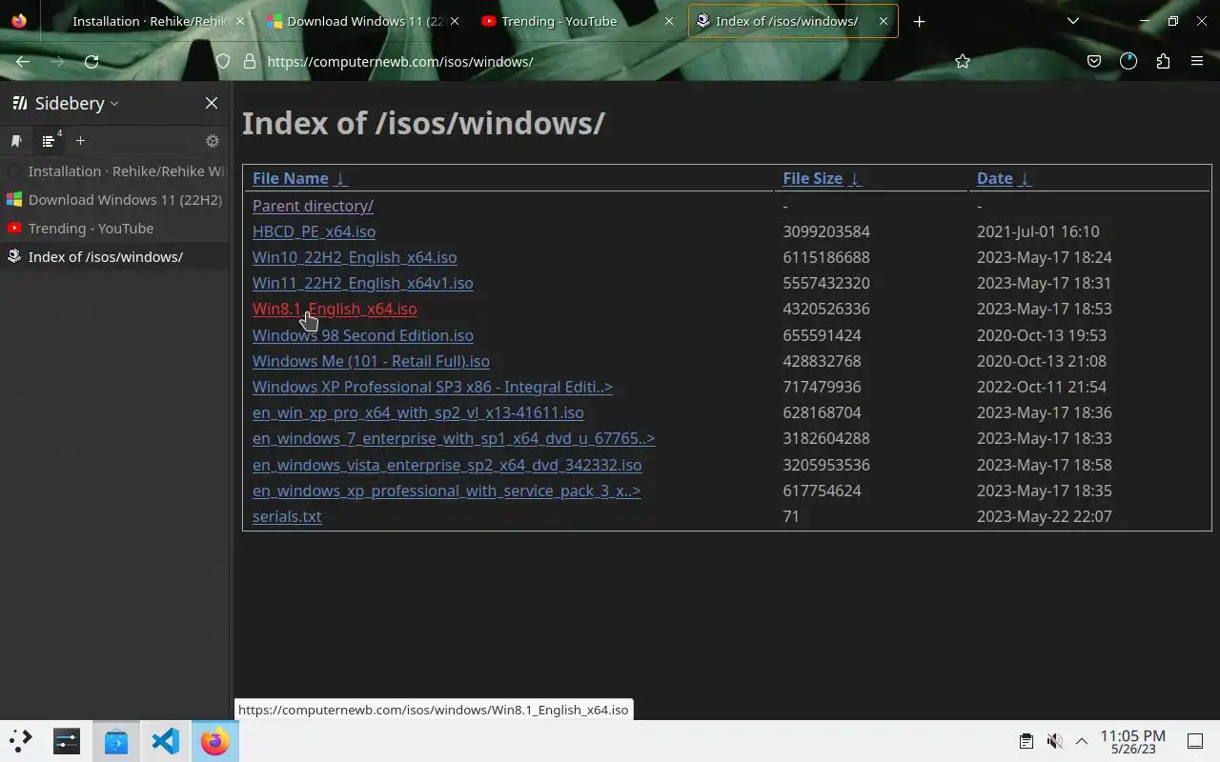Open serials.txt file link
This screenshot has width=1220, height=762.
coord(287,516)
